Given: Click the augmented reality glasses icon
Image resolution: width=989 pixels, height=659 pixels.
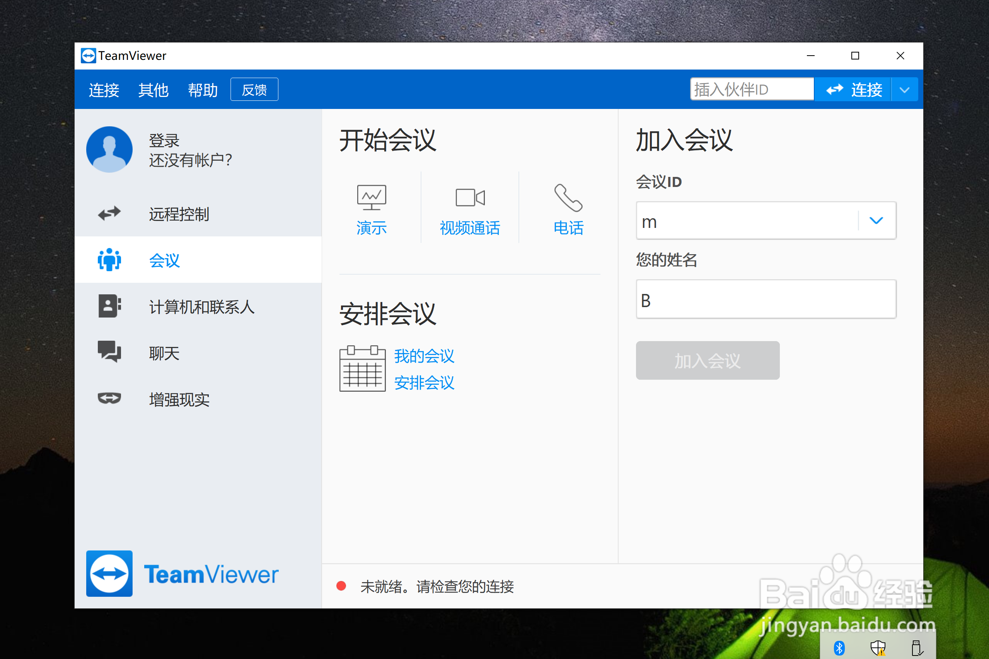Looking at the screenshot, I should (109, 398).
